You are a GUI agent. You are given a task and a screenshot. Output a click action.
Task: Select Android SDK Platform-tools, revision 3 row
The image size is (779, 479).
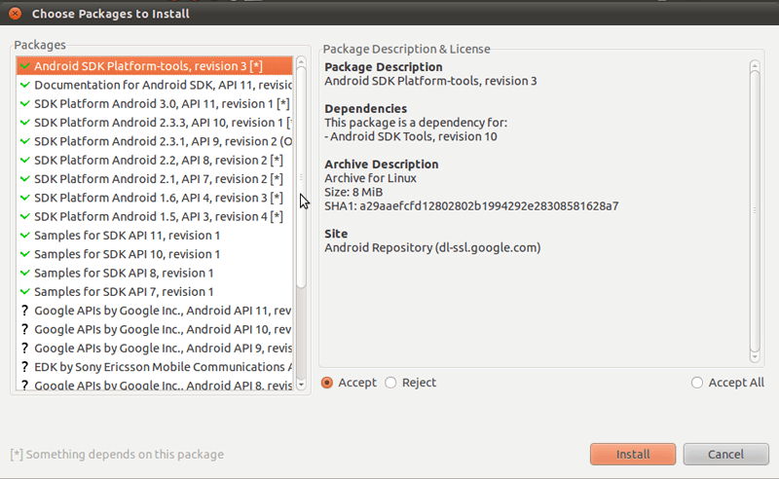[155, 66]
